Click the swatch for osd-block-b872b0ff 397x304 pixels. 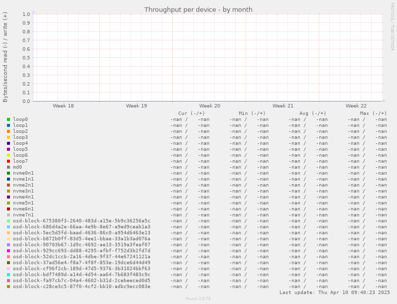coord(8,239)
